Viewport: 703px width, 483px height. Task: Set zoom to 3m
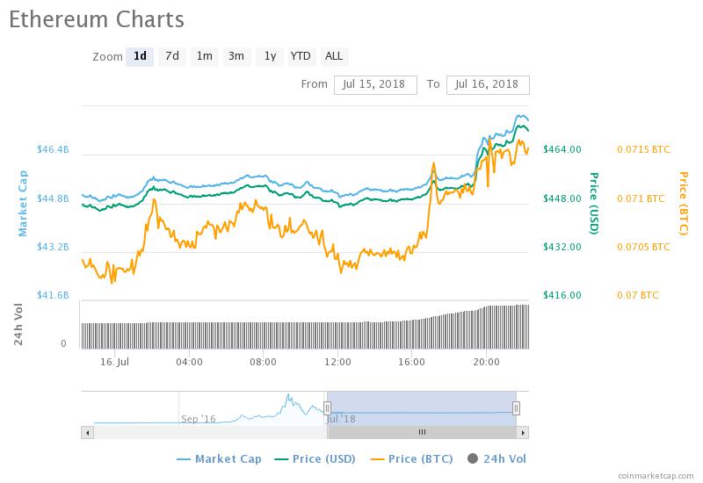[236, 56]
